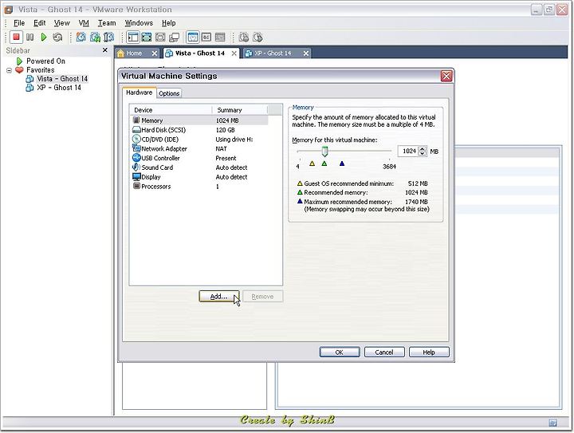Select Vista - Ghost 14 in the sidebar
This screenshot has height=433, width=574.
coord(62,79)
